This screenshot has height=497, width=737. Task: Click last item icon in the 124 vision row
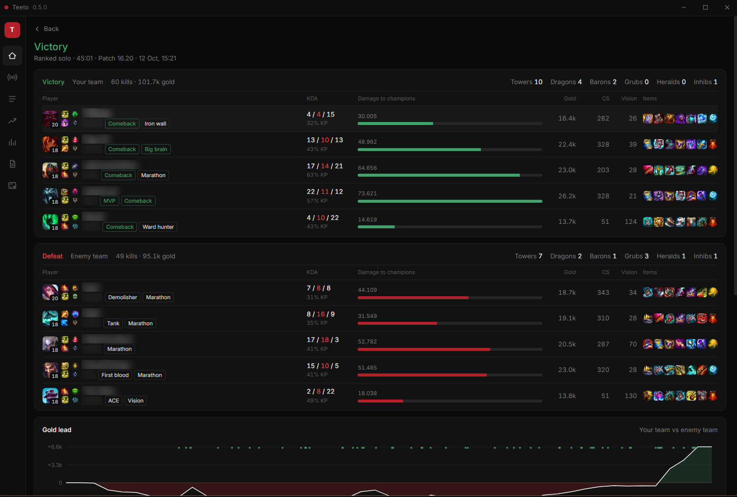(x=713, y=222)
